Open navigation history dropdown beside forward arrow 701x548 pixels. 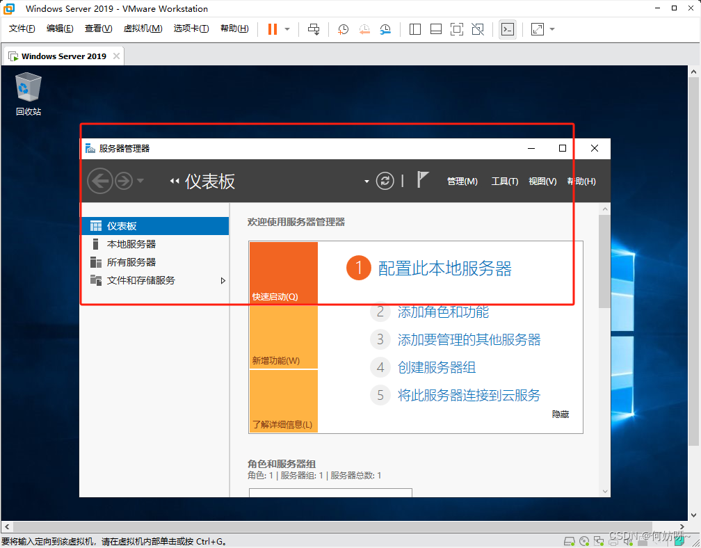(x=140, y=181)
